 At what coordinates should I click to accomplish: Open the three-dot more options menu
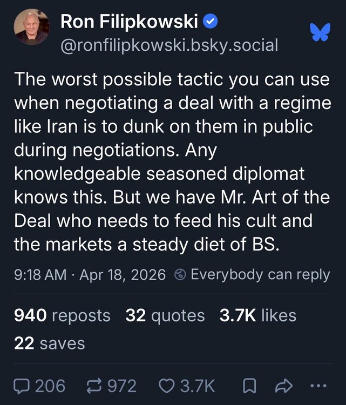pos(318,386)
